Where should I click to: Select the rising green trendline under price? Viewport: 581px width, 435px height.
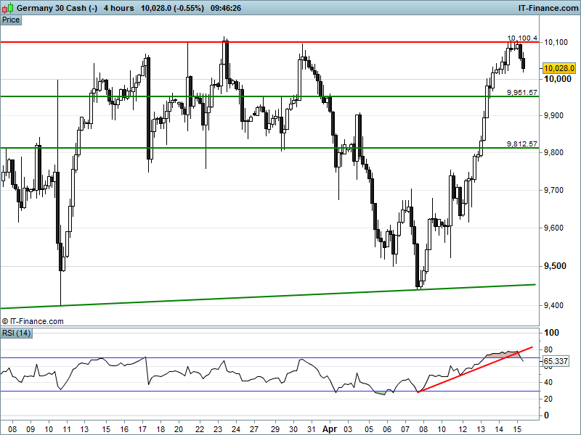267,297
